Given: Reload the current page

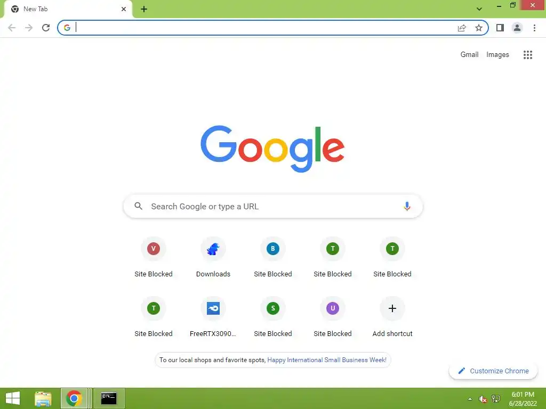Looking at the screenshot, I should click(46, 28).
